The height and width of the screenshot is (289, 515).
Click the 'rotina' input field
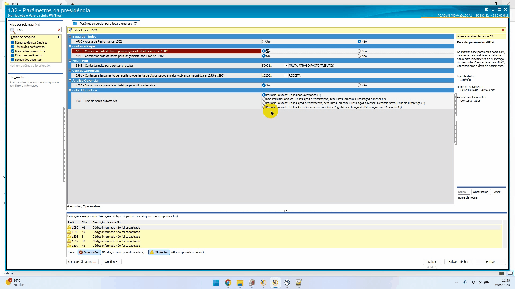(x=463, y=192)
